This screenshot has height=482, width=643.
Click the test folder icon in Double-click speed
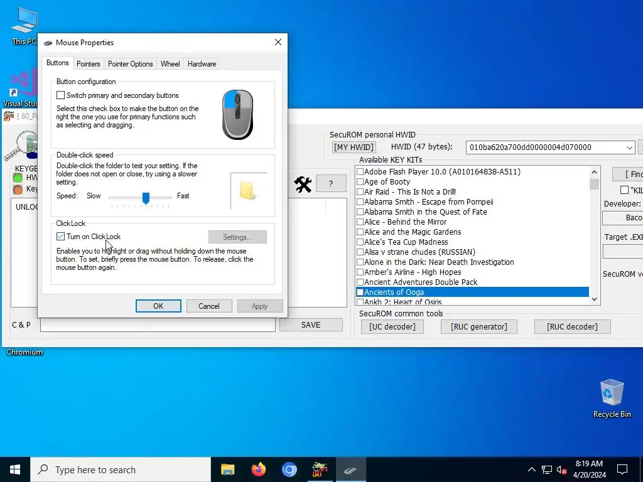247,191
